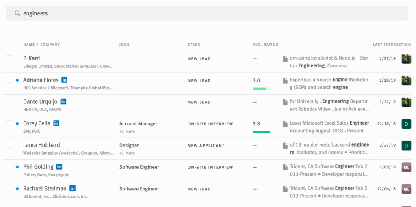Viewport: 416px width, 207px height.
Task: Expand '+1 more' jobs under Designer
Action: [x=127, y=153]
